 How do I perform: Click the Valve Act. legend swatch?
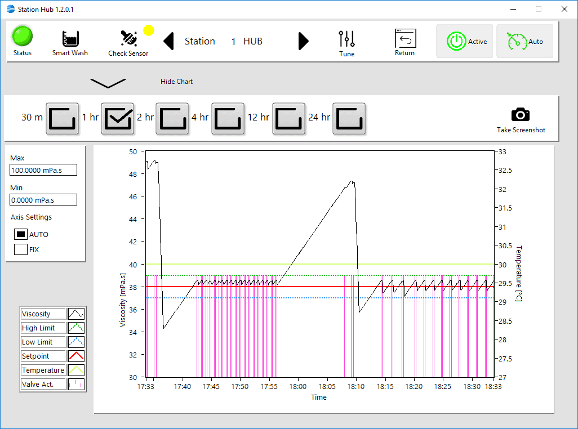pyautogui.click(x=76, y=384)
